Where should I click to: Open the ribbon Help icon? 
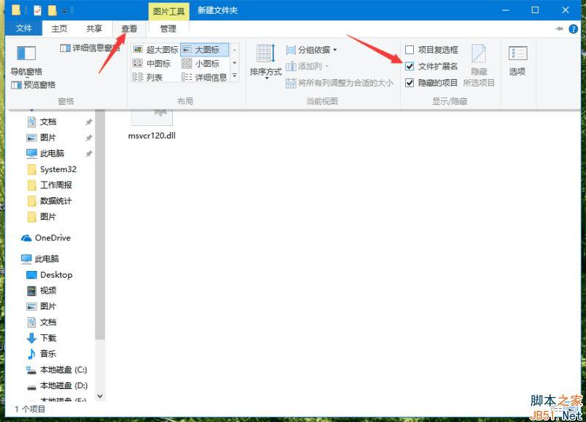point(574,29)
